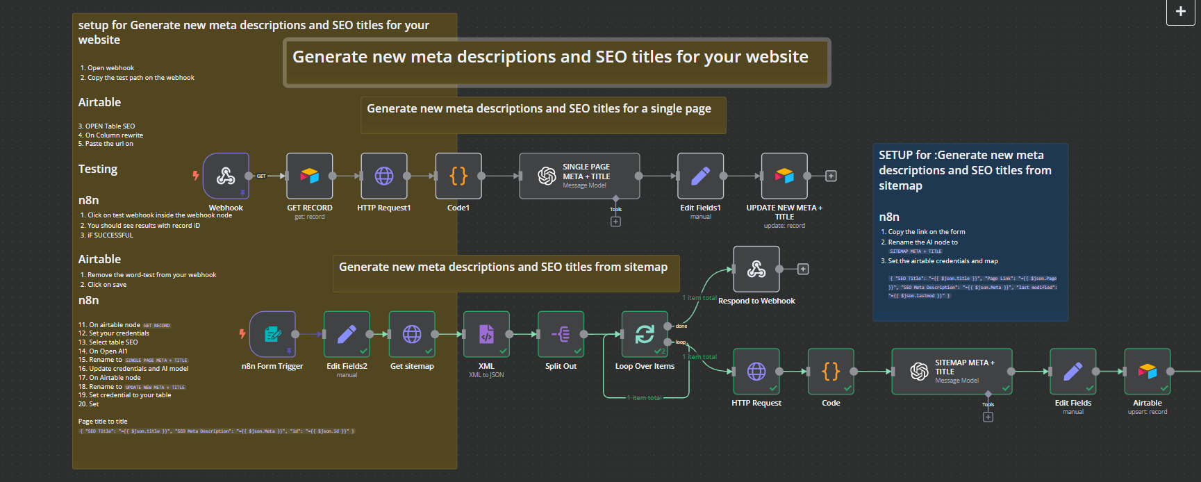Click '1 item total' label under loop

[645, 398]
